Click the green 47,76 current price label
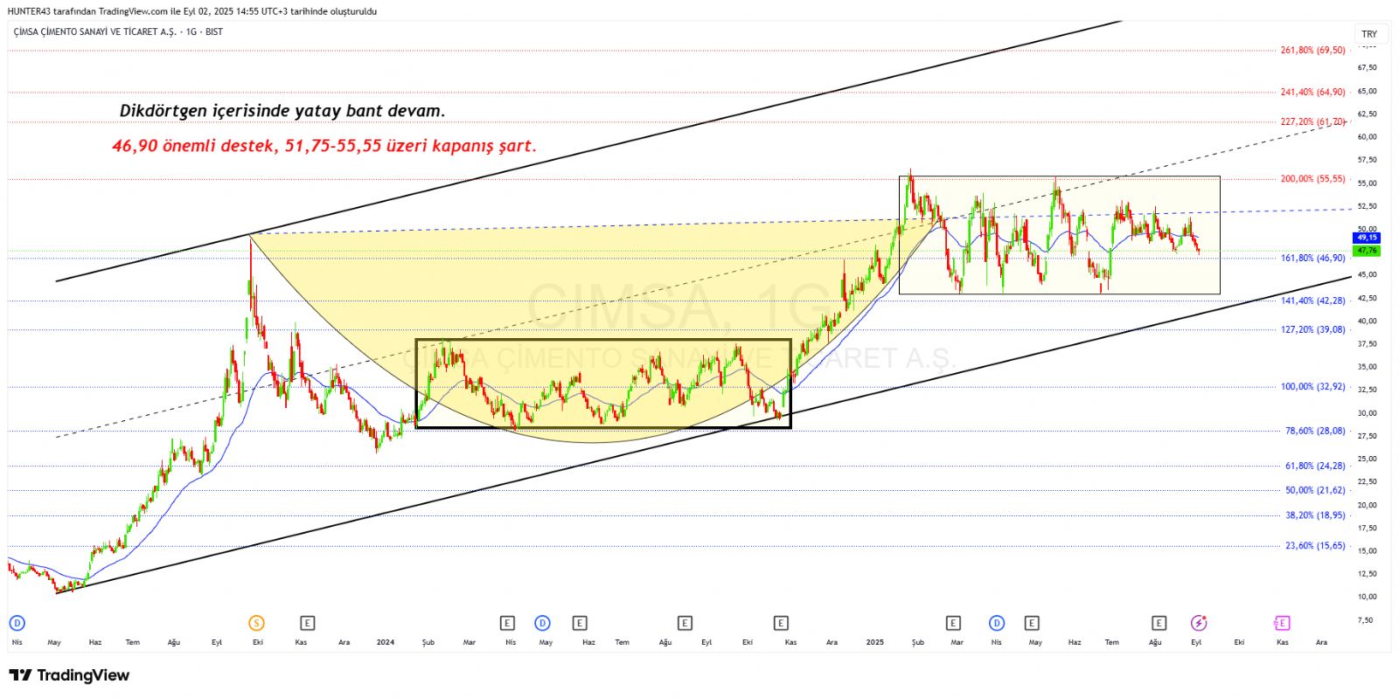The image size is (1399, 698). tap(1367, 251)
